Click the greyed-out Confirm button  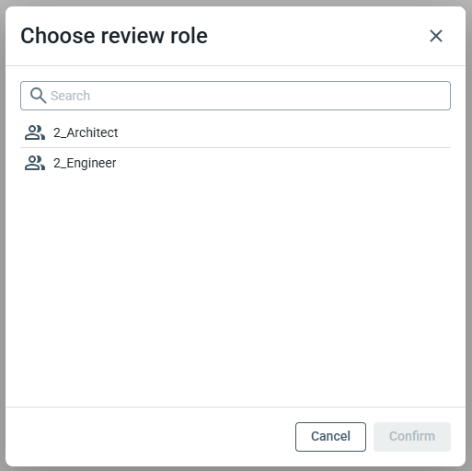(412, 437)
